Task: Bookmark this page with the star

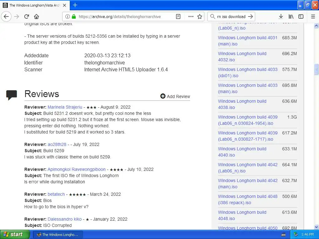Action: pos(200,17)
